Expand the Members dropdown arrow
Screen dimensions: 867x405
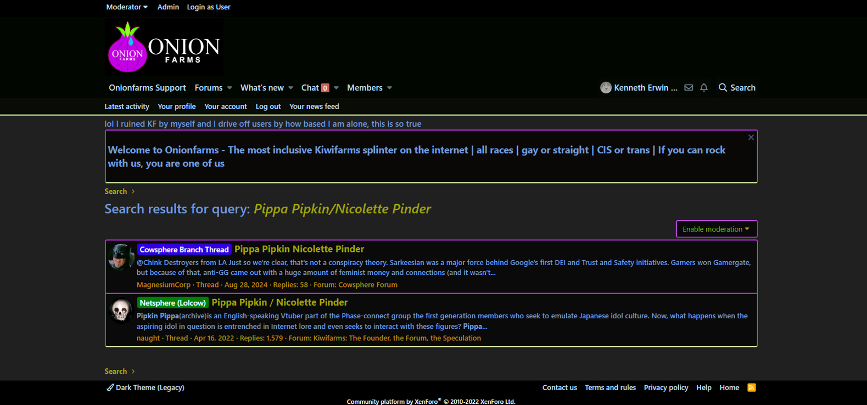coord(389,88)
